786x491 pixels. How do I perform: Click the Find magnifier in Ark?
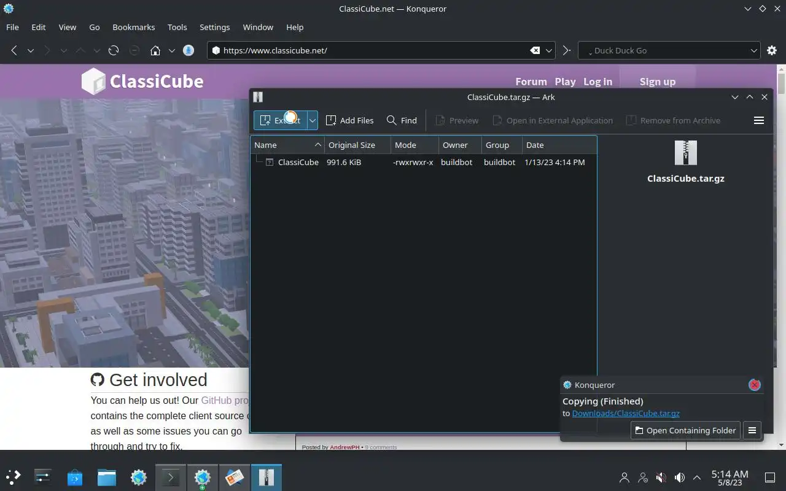[x=402, y=120]
